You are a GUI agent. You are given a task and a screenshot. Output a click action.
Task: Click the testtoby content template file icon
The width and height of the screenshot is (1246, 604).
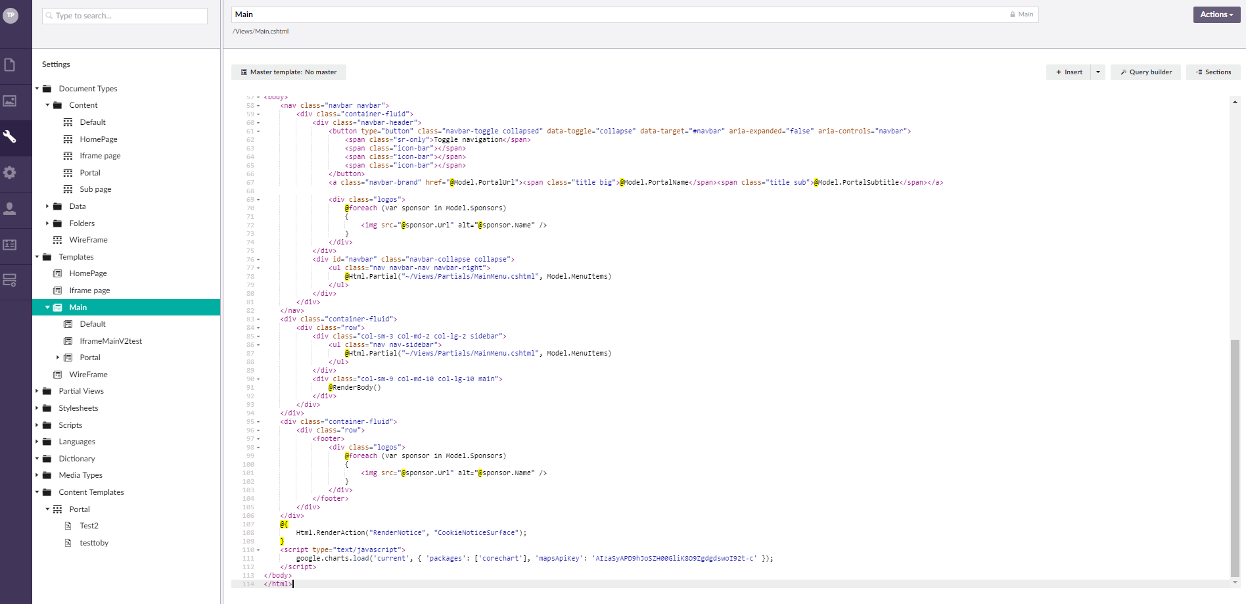click(x=68, y=543)
